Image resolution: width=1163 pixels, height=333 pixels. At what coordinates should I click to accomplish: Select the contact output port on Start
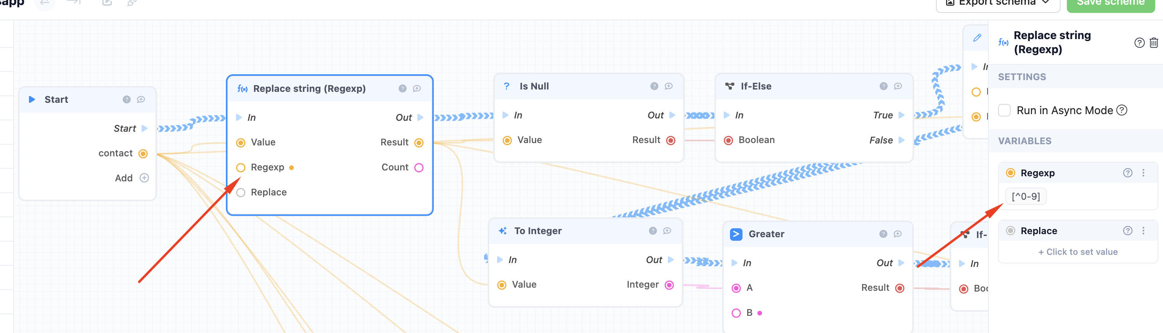[x=143, y=154]
